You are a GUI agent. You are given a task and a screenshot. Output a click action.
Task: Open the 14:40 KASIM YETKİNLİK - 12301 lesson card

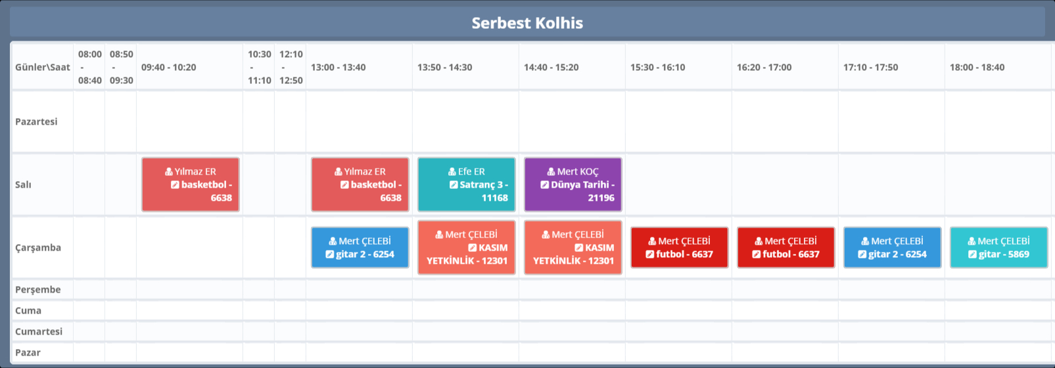(573, 247)
